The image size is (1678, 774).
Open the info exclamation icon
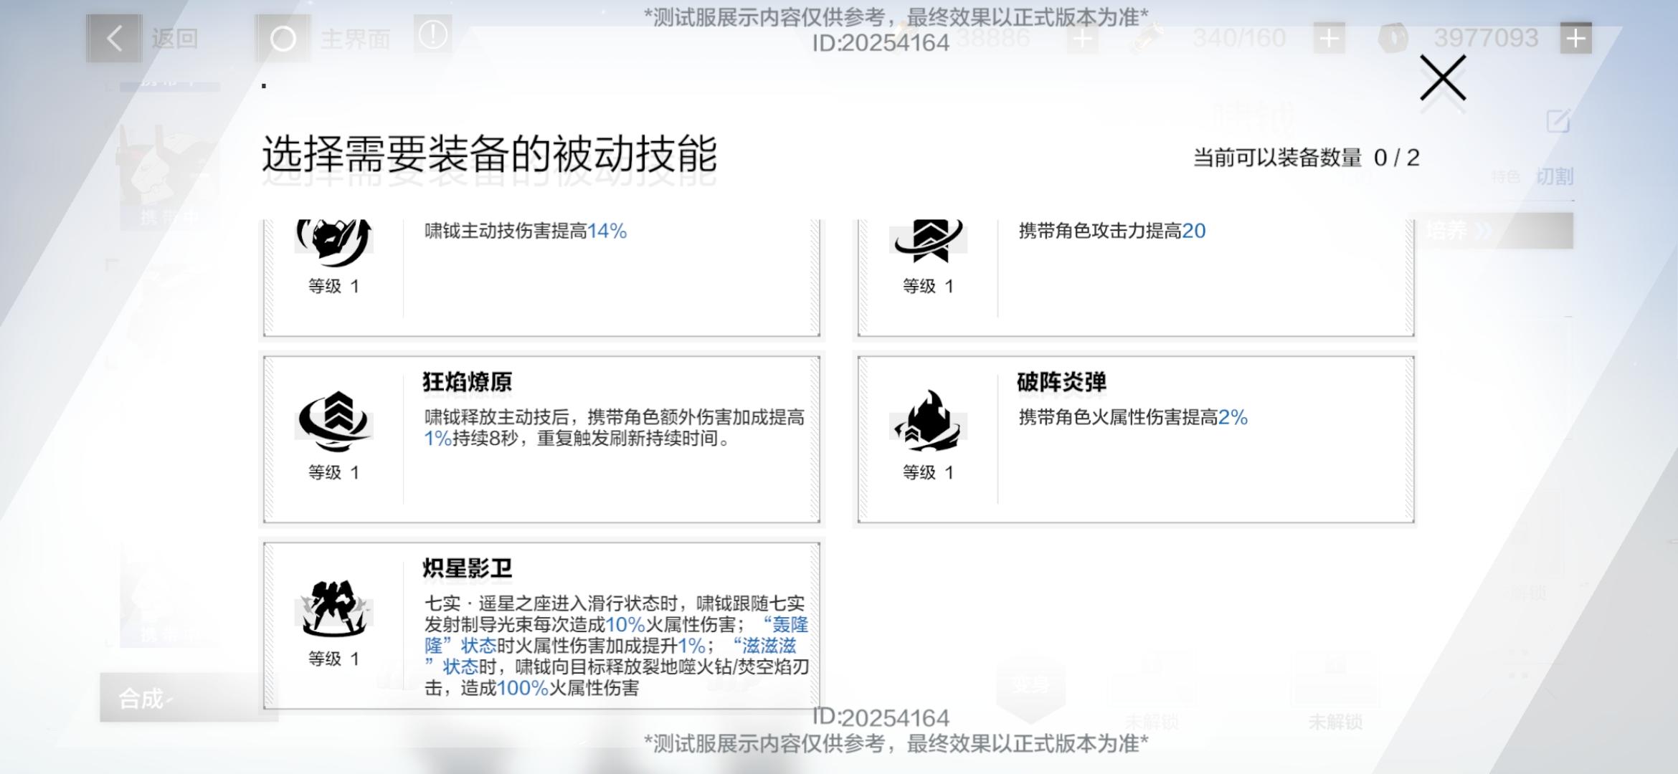(x=432, y=34)
